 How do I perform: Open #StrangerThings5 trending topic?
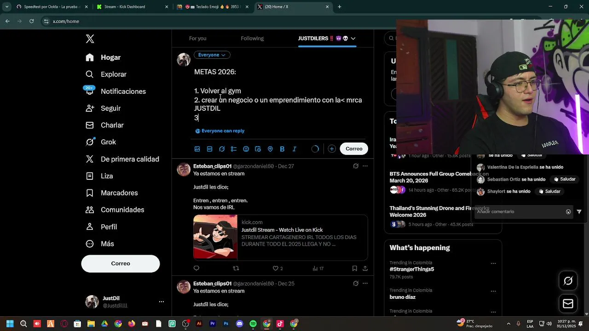point(412,269)
